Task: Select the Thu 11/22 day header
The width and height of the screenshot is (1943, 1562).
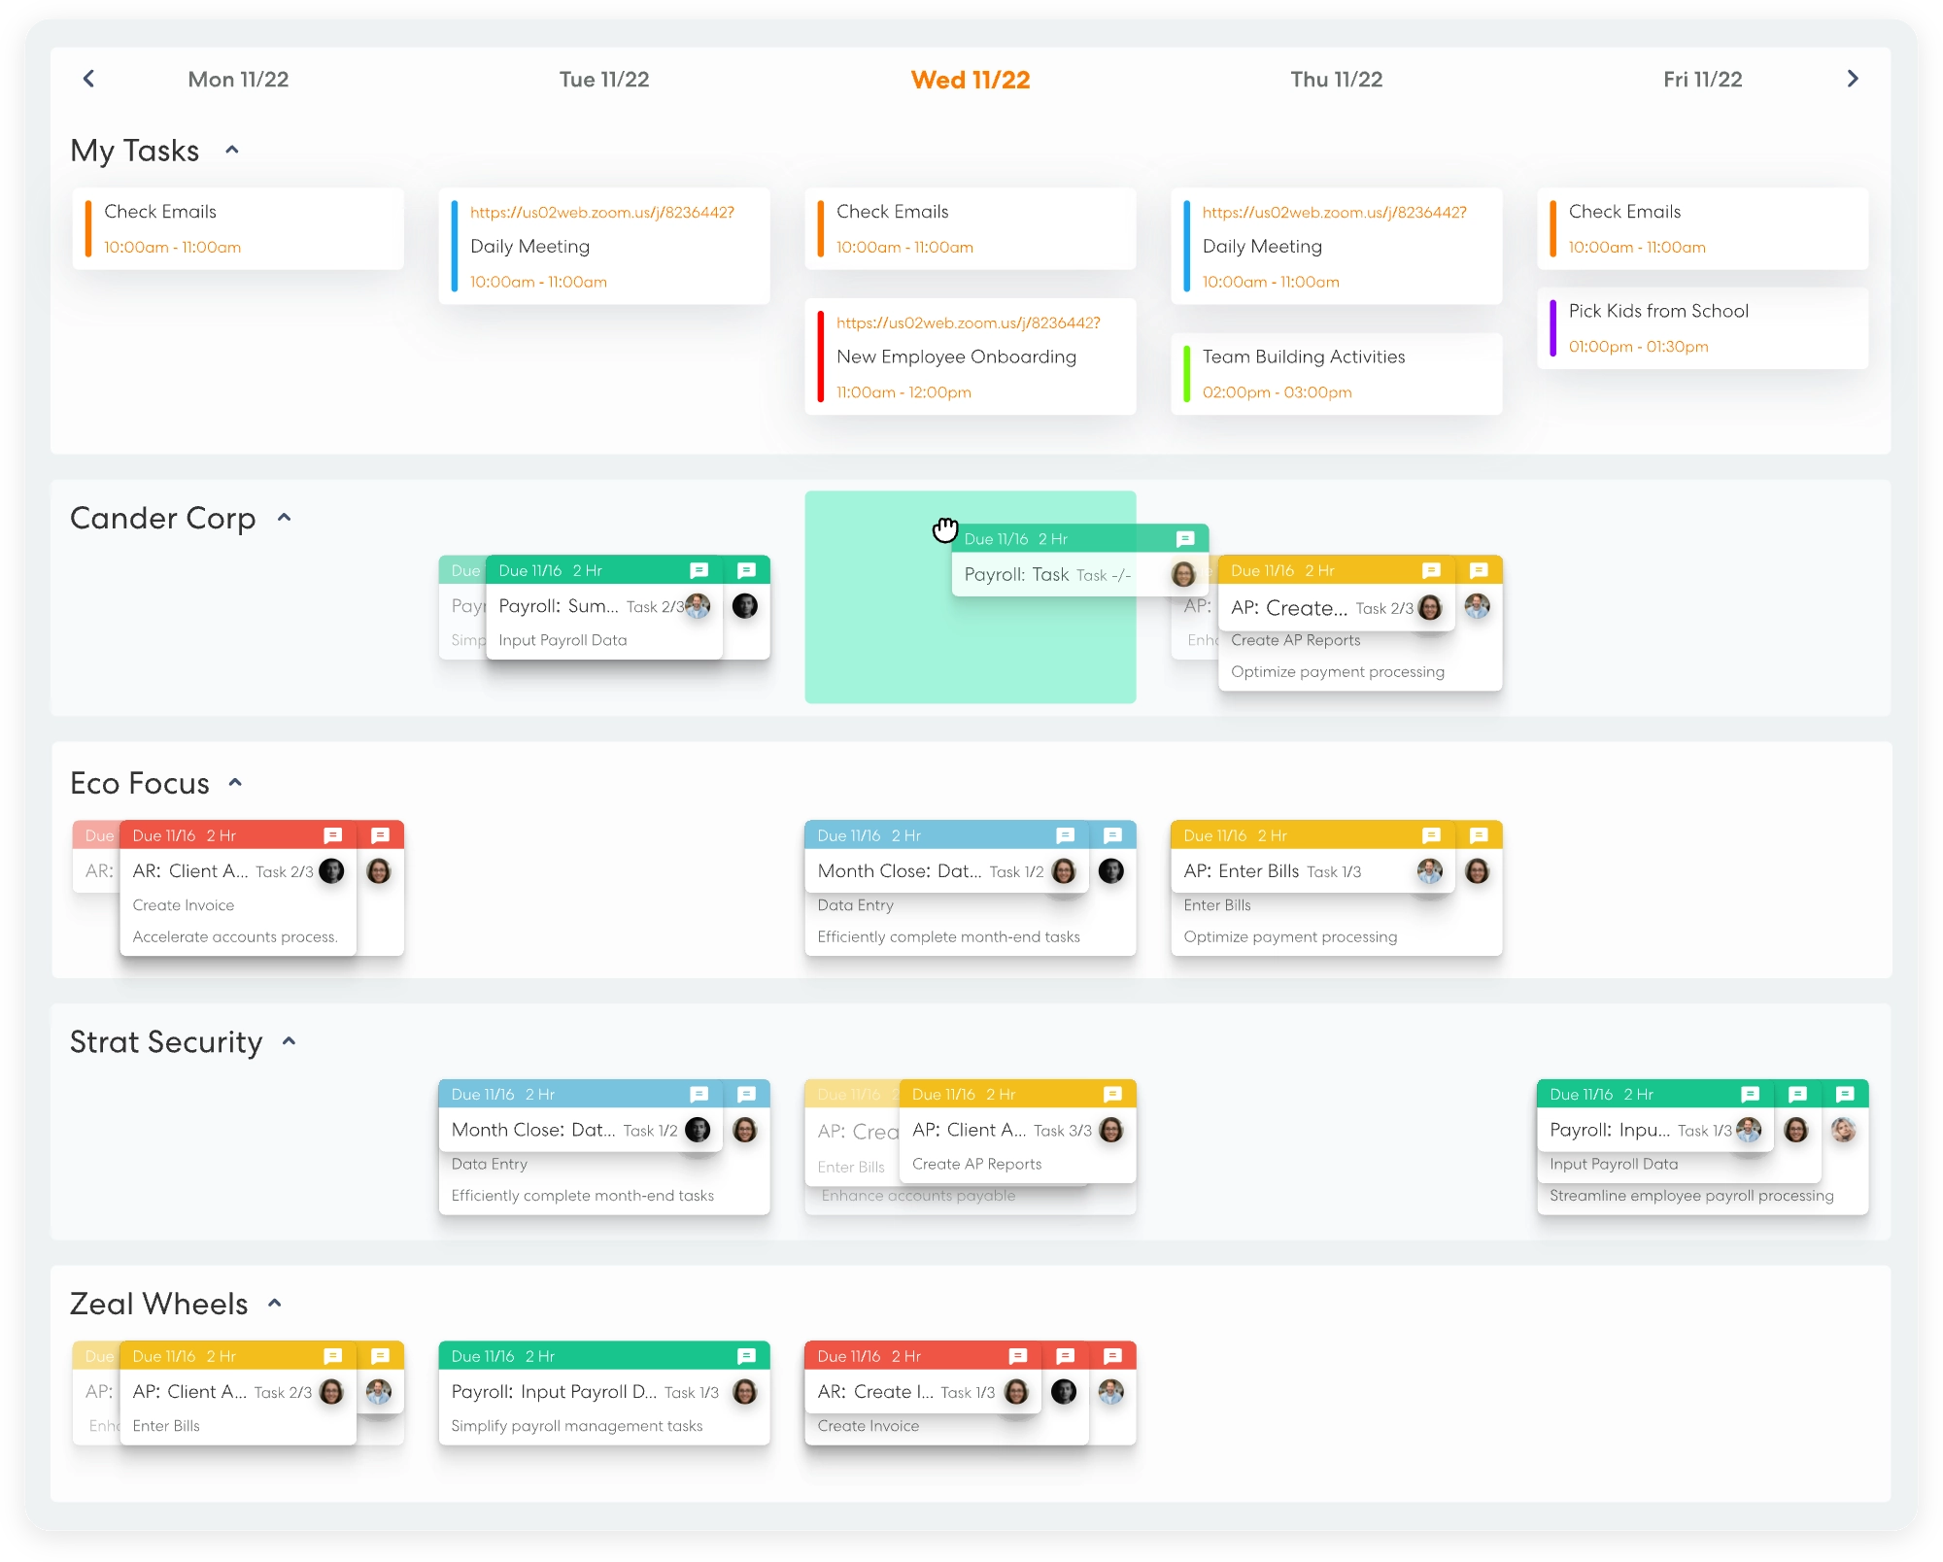Action: 1337,80
